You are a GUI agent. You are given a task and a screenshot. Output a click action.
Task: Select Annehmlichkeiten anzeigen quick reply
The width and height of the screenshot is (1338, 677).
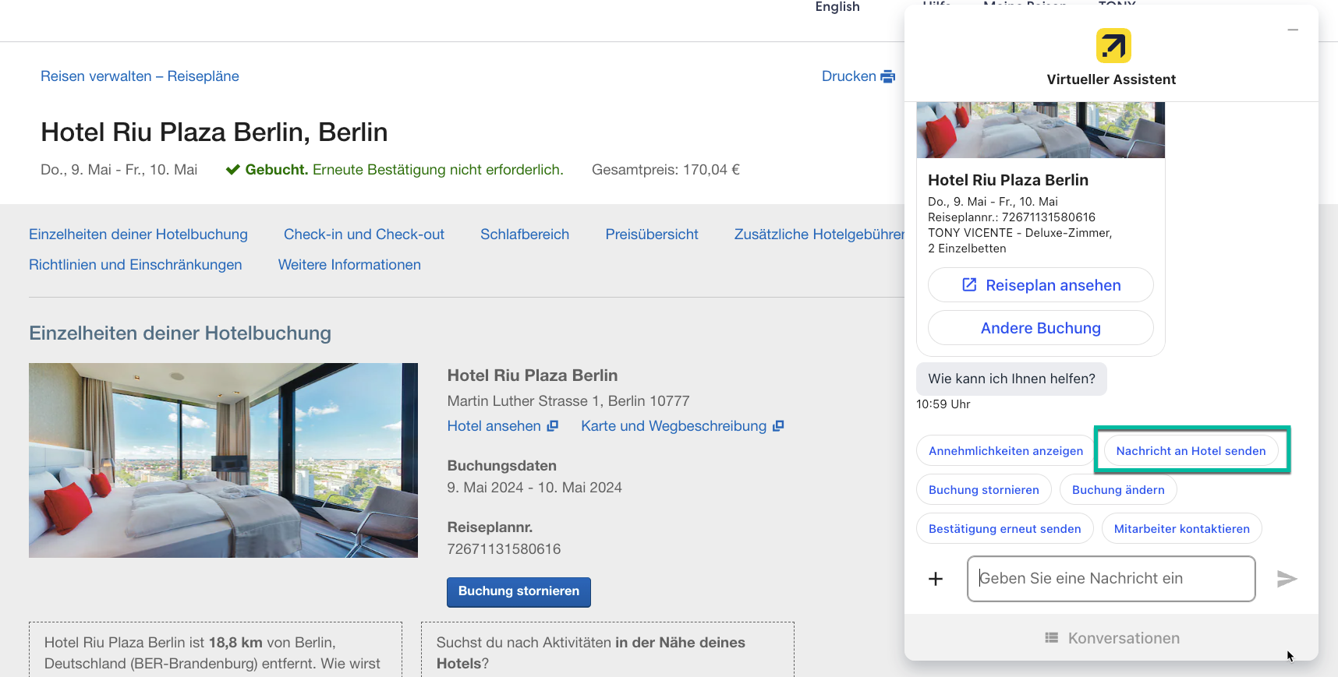[1006, 451]
